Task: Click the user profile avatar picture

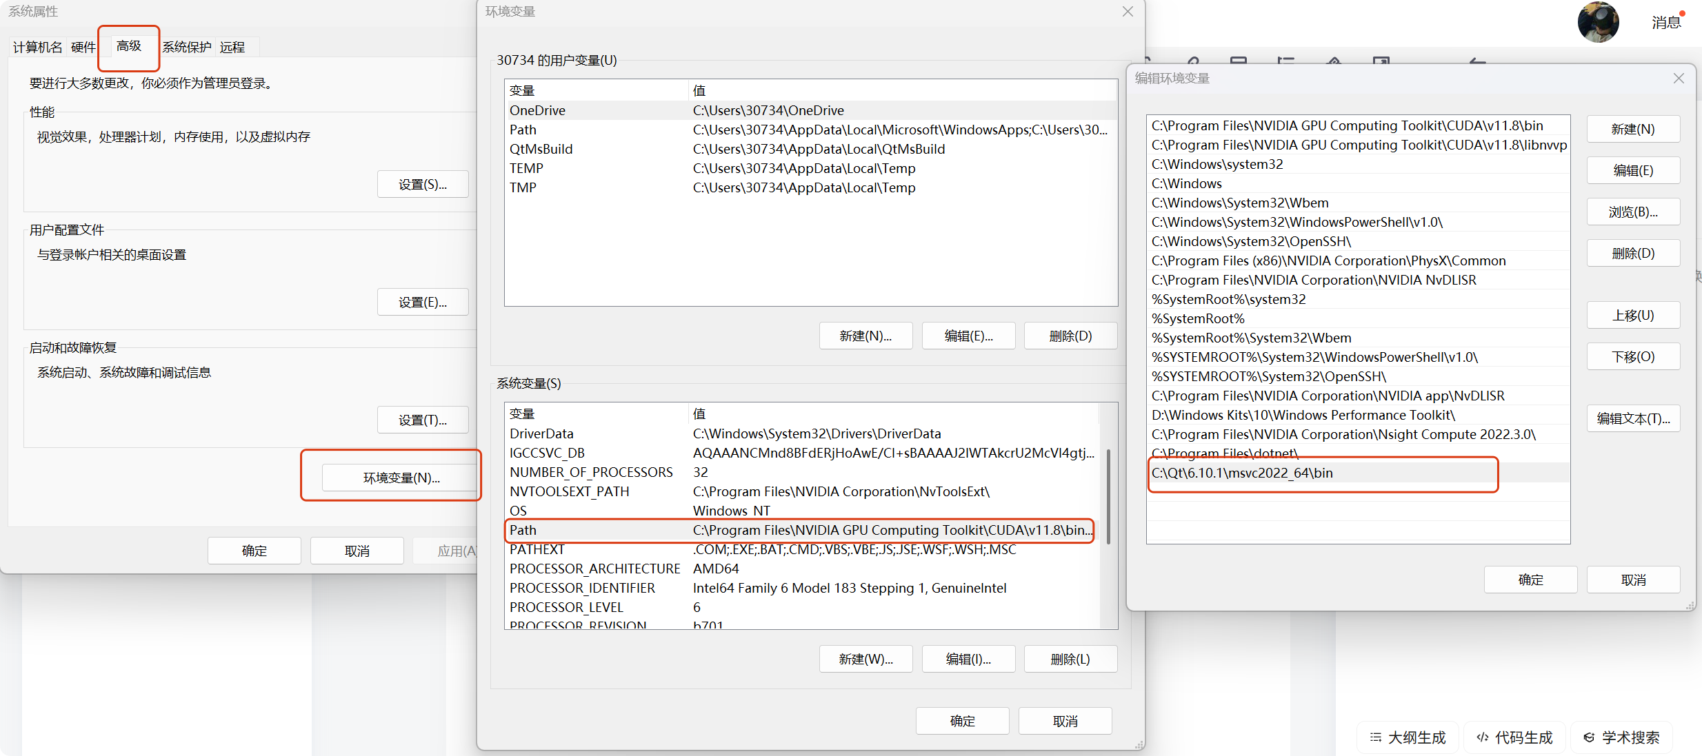Action: tap(1598, 22)
